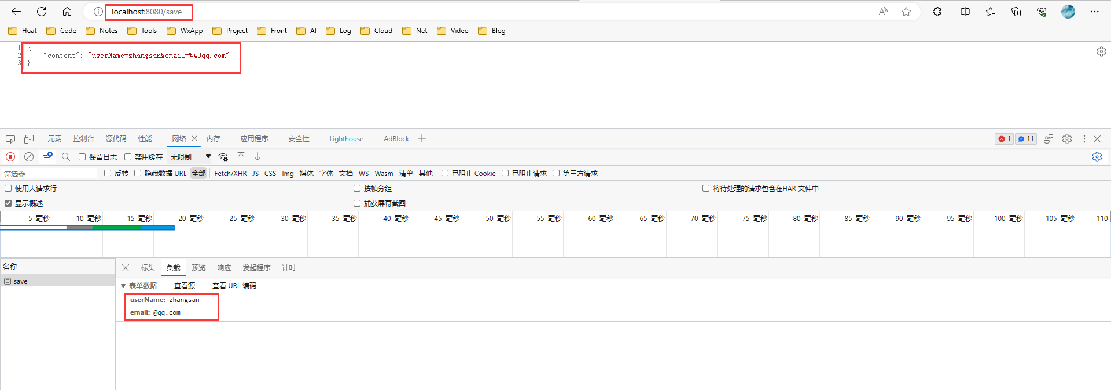Check the 禁用缓存 checkbox
Screen dimensions: 1111x390
tap(128, 157)
